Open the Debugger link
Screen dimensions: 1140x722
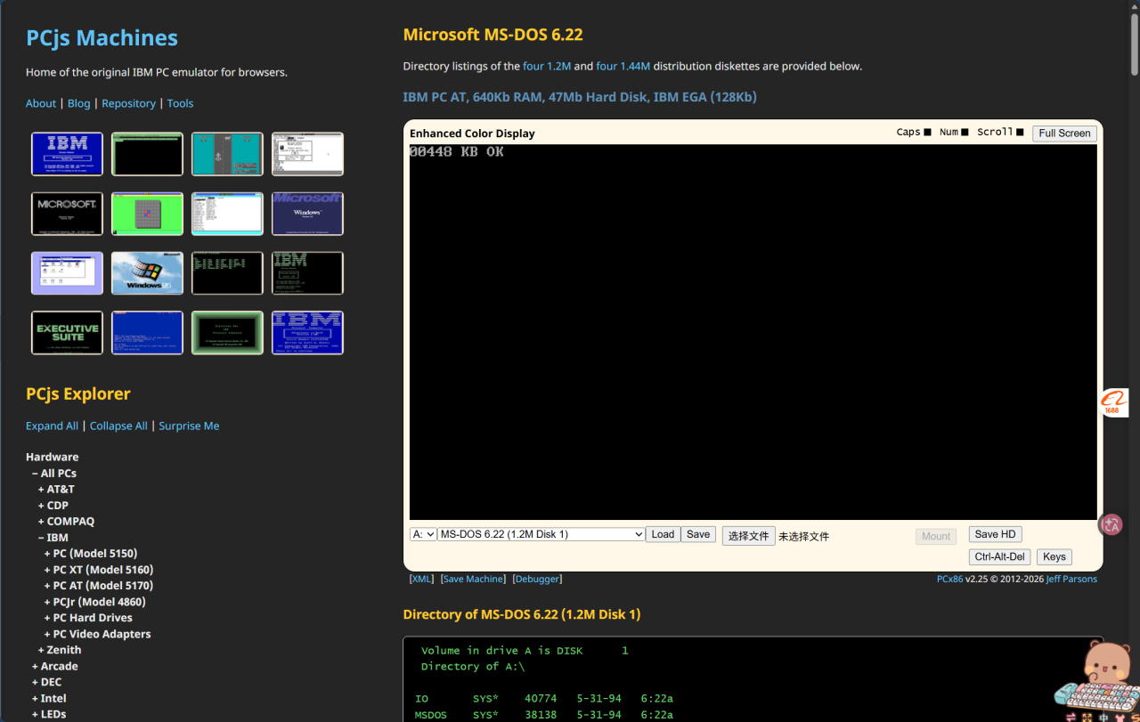[537, 580]
